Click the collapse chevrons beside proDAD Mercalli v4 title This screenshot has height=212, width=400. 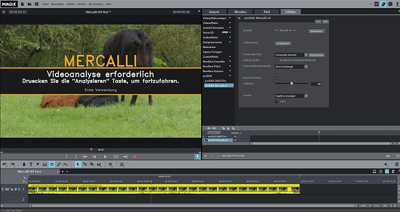click(x=239, y=18)
